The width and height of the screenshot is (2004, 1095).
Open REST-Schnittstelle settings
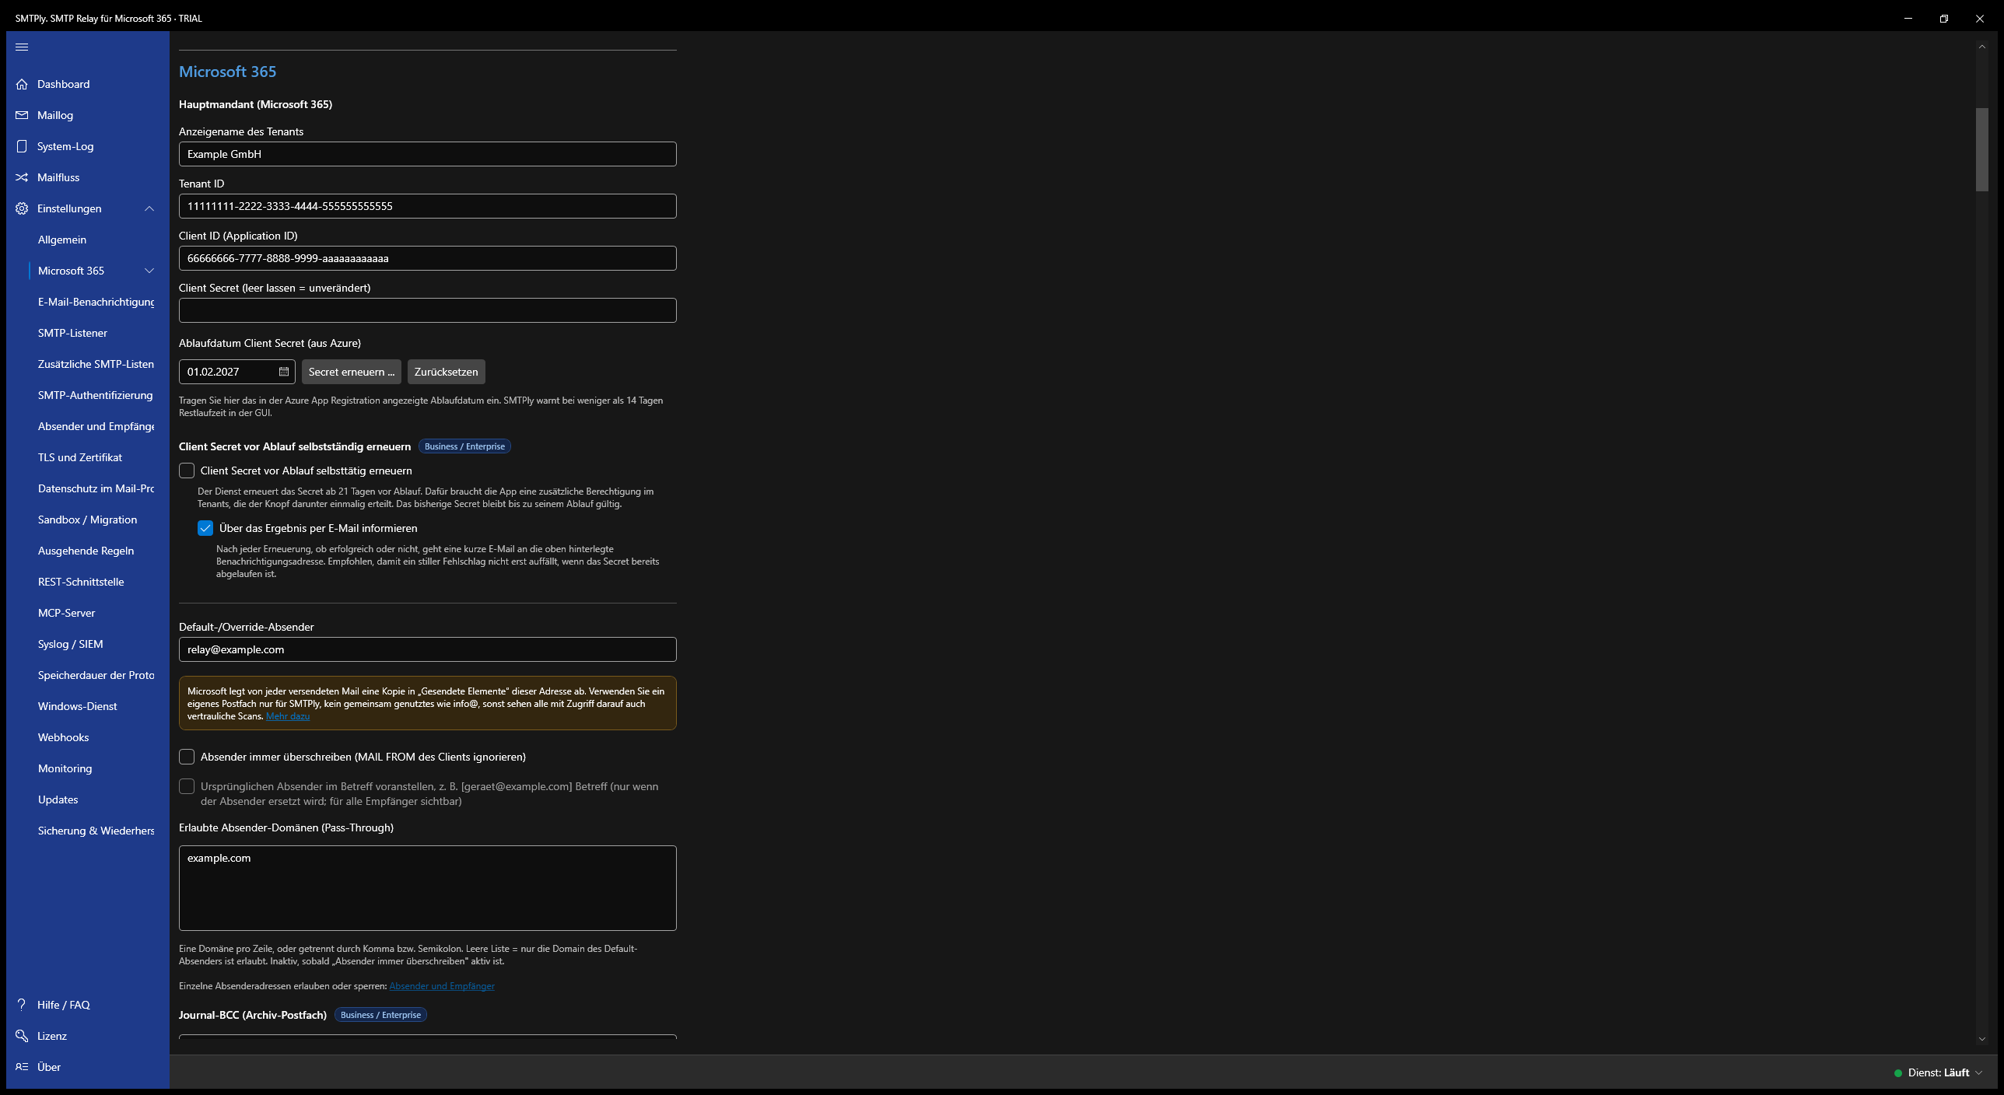point(81,582)
